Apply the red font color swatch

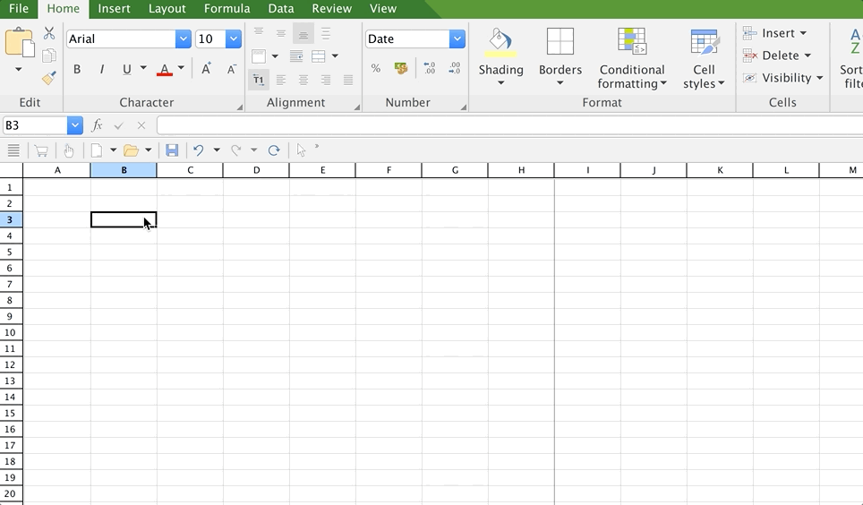[164, 69]
